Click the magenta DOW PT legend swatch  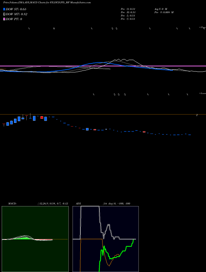[x=4, y=19]
